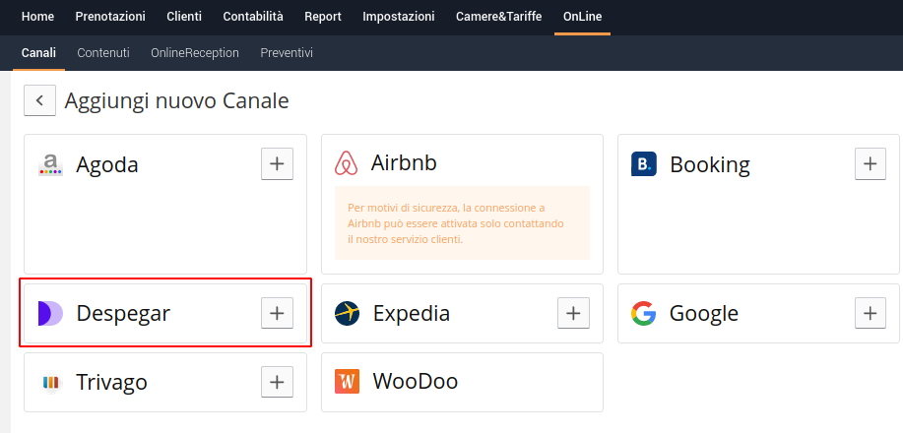Viewport: 903px width, 433px height.
Task: Add the Google channel with plus button
Action: point(871,313)
